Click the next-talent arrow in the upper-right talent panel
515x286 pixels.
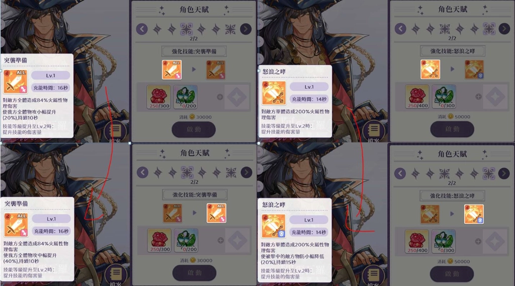[x=504, y=29]
